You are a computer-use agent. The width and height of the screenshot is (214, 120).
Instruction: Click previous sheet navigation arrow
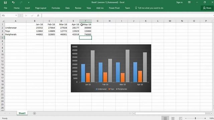click(x=5, y=113)
